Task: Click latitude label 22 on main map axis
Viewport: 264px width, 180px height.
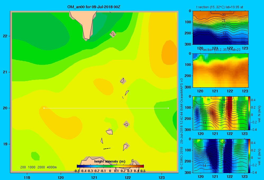Action: tap(5, 36)
